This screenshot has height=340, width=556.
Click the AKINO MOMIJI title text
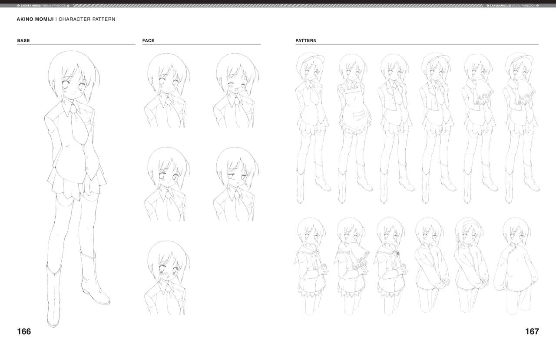35,20
